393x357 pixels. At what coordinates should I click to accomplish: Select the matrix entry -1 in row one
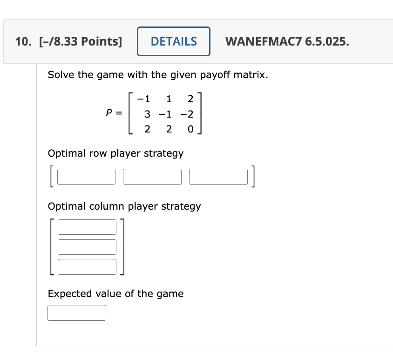[143, 99]
